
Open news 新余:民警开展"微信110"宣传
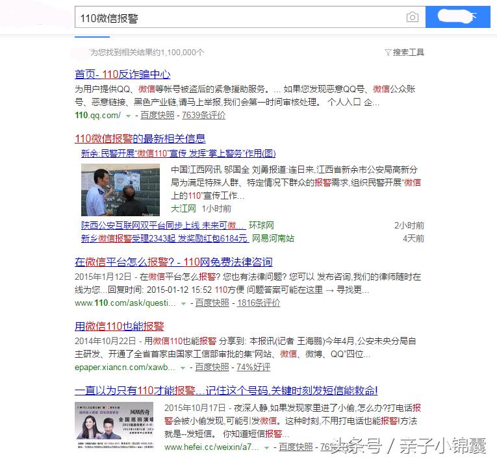179,154
